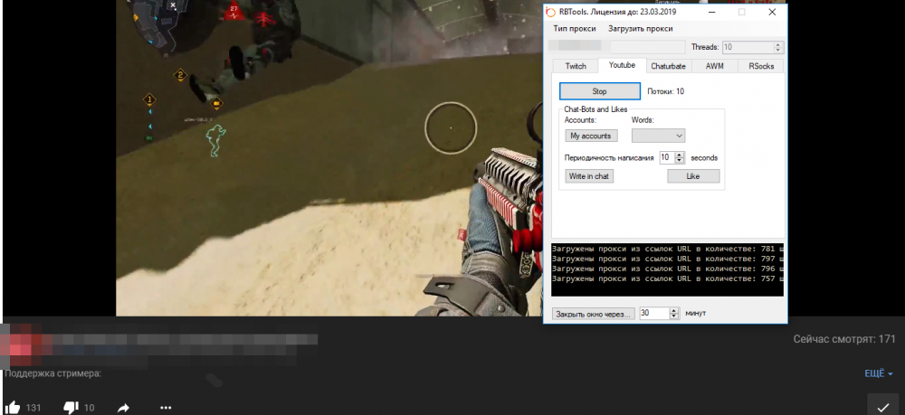Click the thumbs-down dislike icon
Viewport: 905px width, 415px height.
tap(70, 408)
